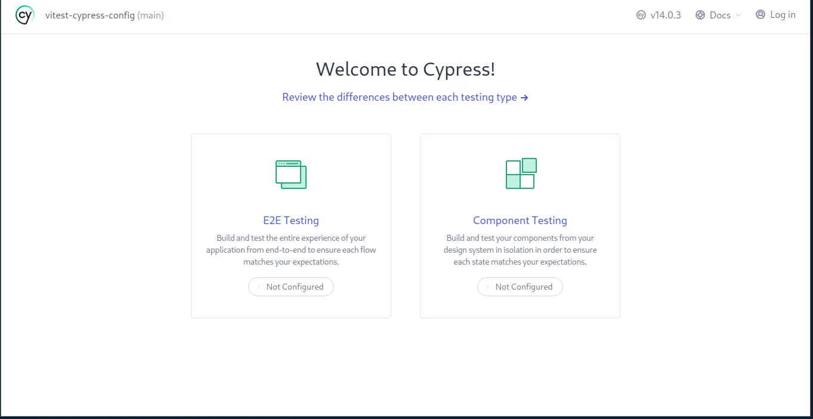Click the Component Testing heading link
Screen dimensions: 813x419
coord(520,221)
